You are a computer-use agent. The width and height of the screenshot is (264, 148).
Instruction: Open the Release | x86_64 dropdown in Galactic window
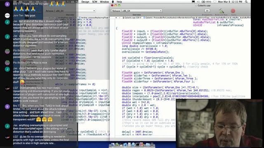tap(137, 11)
